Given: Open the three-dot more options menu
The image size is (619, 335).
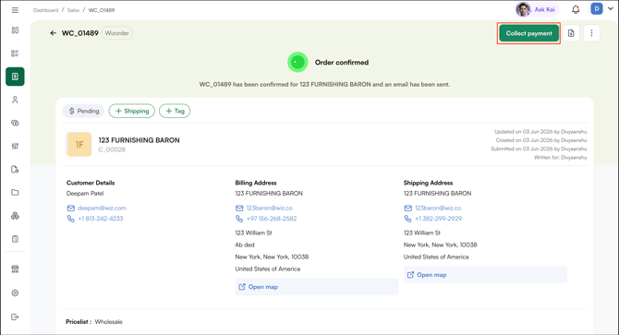Looking at the screenshot, I should click(x=591, y=33).
